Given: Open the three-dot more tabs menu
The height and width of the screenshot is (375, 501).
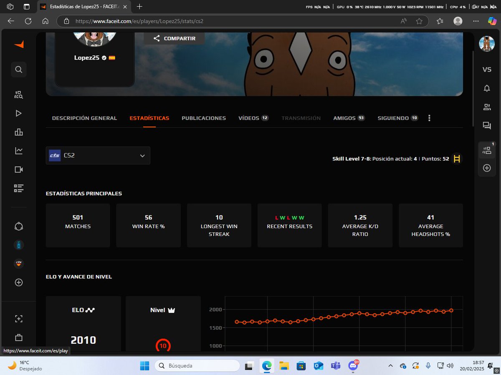Looking at the screenshot, I should pyautogui.click(x=429, y=118).
